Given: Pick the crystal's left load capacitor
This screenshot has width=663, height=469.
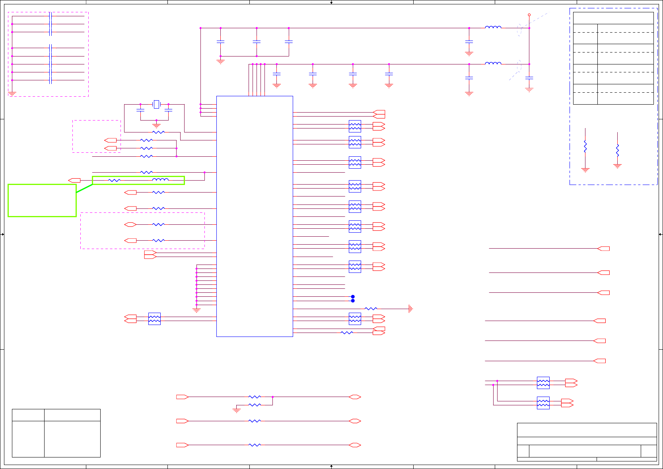Looking at the screenshot, I should (x=140, y=110).
